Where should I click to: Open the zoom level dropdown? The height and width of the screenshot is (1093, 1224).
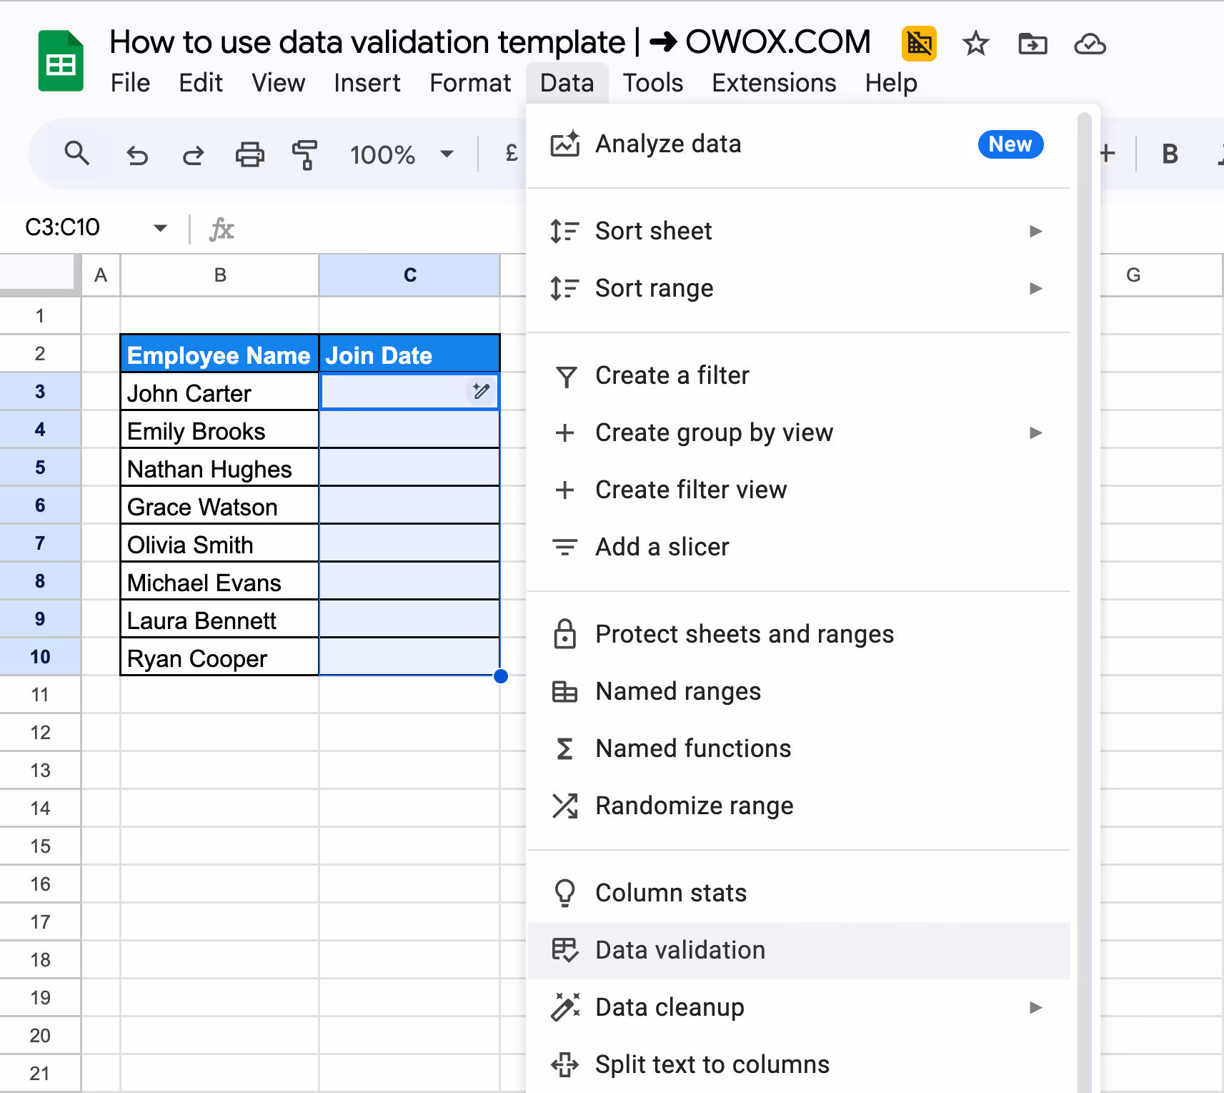point(447,154)
